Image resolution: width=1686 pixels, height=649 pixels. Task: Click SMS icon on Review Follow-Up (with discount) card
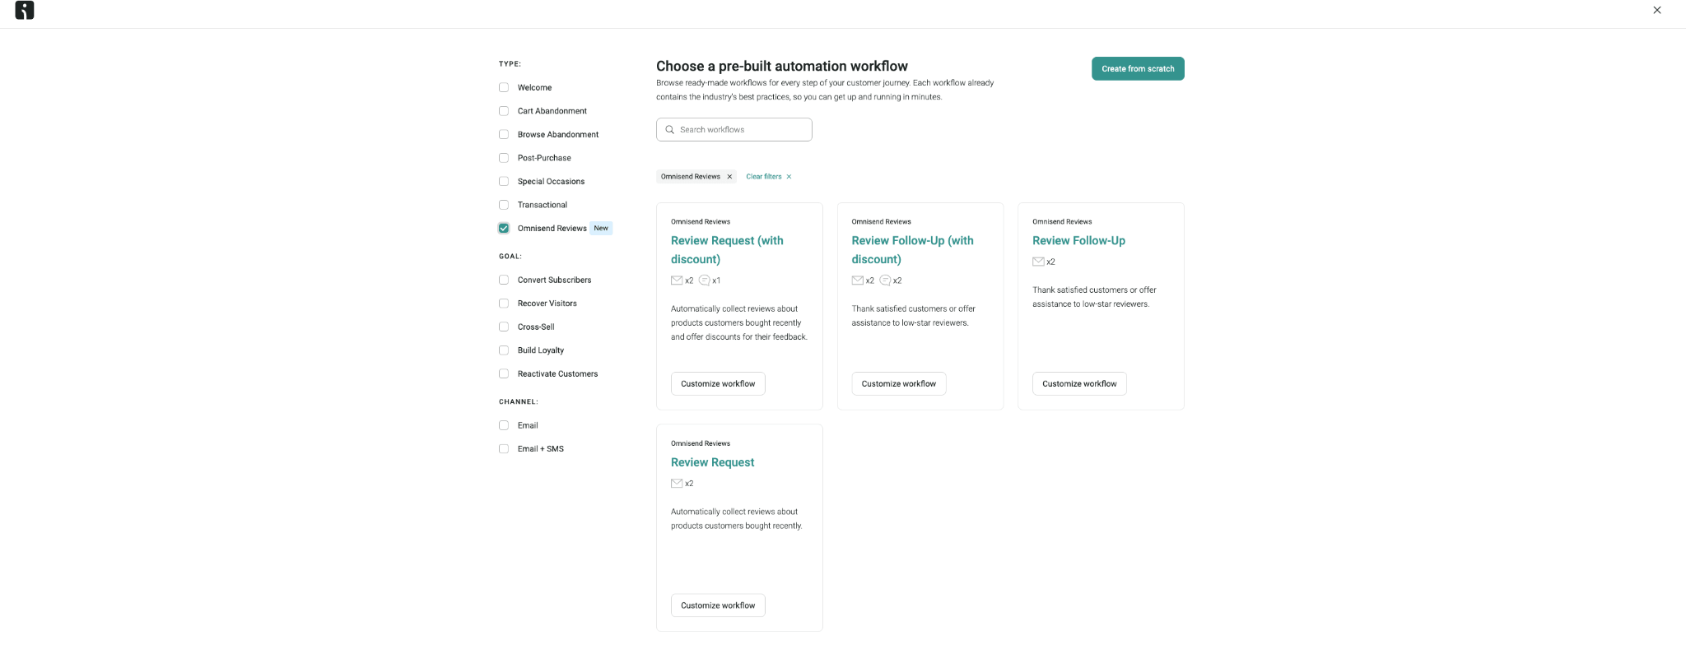pos(885,280)
